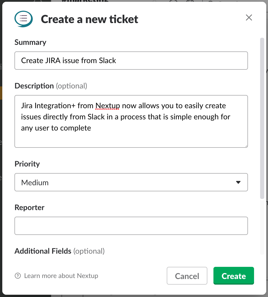Focus the Summary text field

tap(131, 61)
